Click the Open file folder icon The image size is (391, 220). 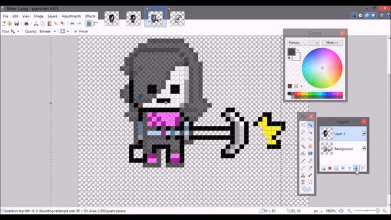(10, 24)
